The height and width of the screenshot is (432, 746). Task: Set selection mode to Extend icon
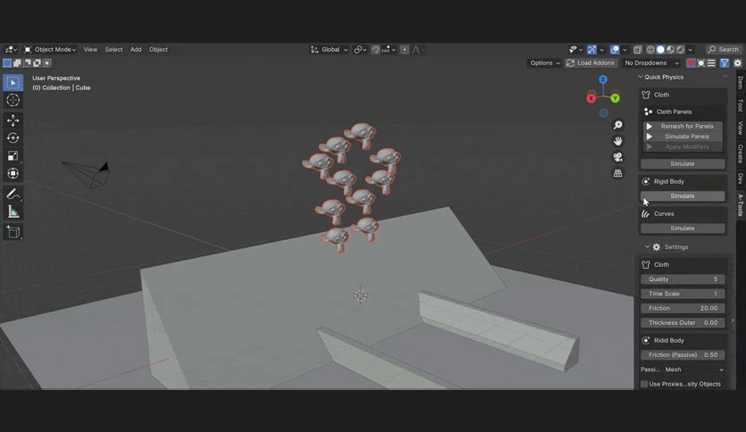coord(17,62)
